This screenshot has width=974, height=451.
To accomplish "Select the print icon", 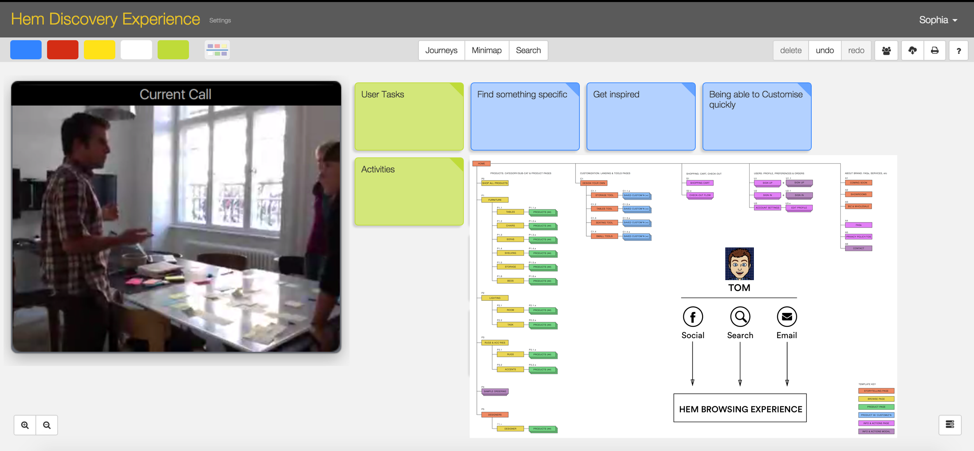I will click(935, 50).
